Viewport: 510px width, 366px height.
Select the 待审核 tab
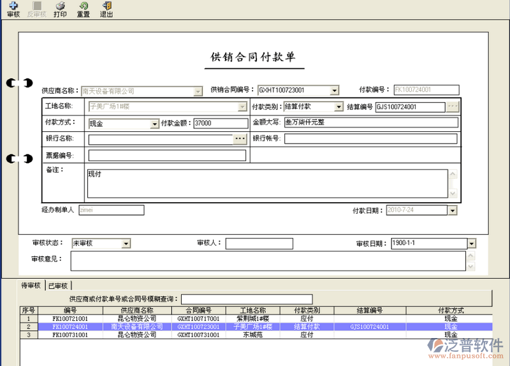pyautogui.click(x=31, y=286)
